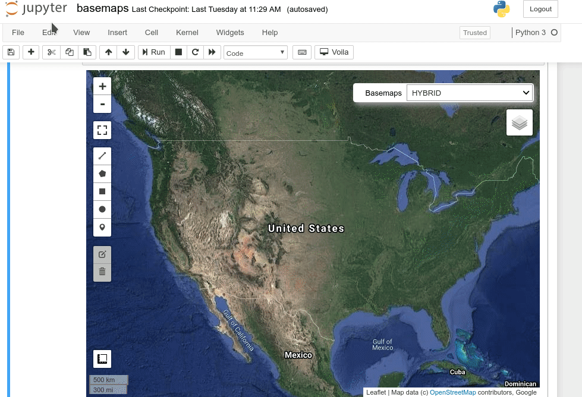The width and height of the screenshot is (582, 397).
Task: Open the map layers control
Action: [x=519, y=122]
